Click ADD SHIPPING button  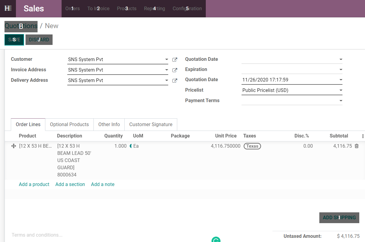click(339, 218)
